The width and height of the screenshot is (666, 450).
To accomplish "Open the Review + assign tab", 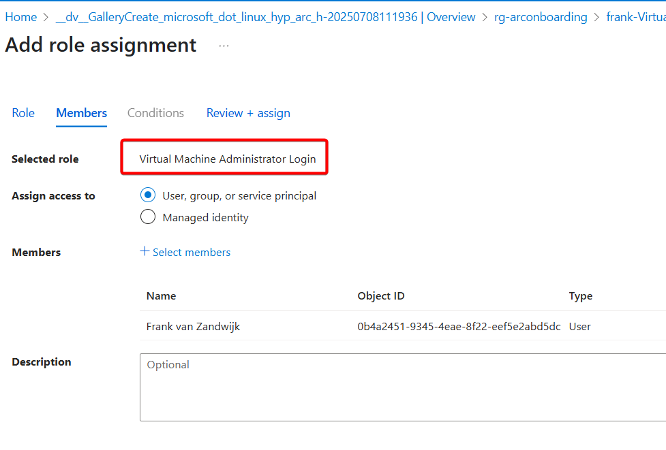I will pyautogui.click(x=248, y=113).
